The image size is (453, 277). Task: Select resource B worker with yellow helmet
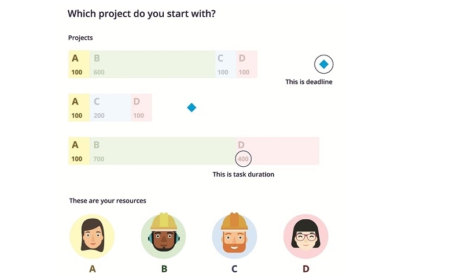coord(164,235)
